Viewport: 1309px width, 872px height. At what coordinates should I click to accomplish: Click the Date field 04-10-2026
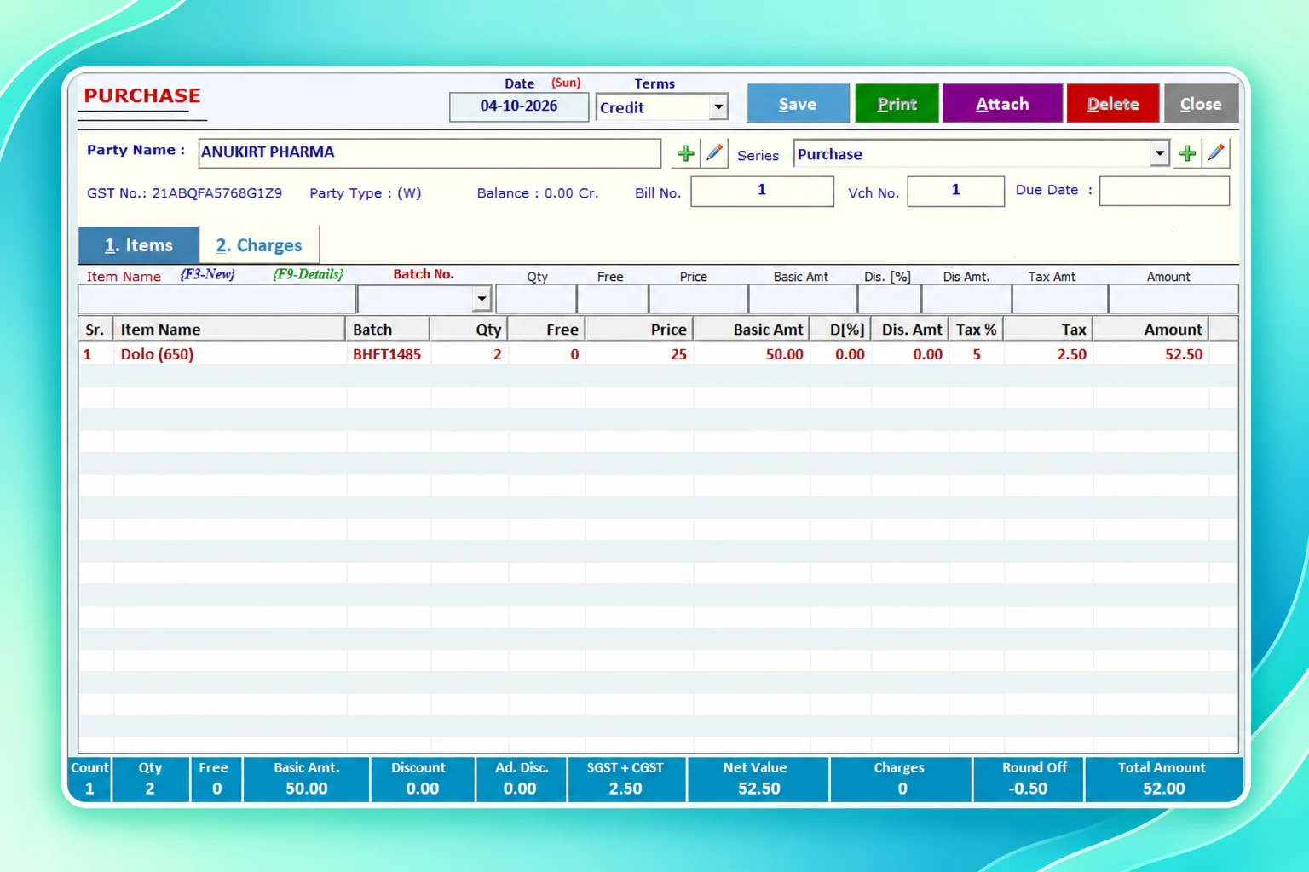[519, 106]
